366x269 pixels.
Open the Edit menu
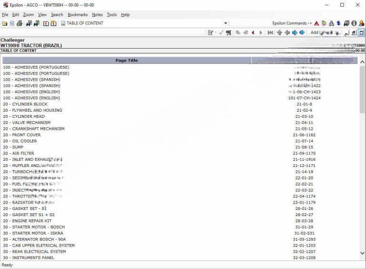16,15
